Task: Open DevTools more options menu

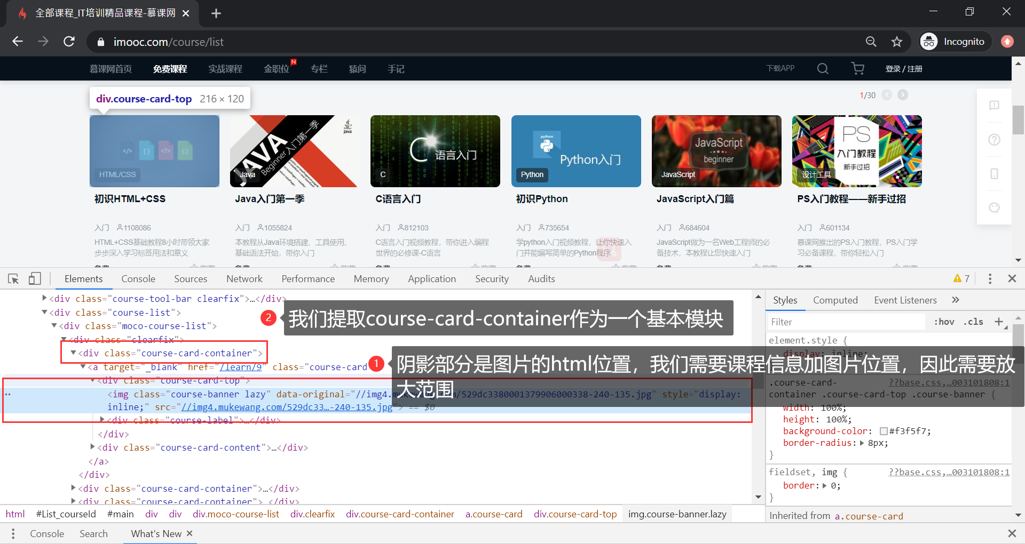Action: point(990,278)
